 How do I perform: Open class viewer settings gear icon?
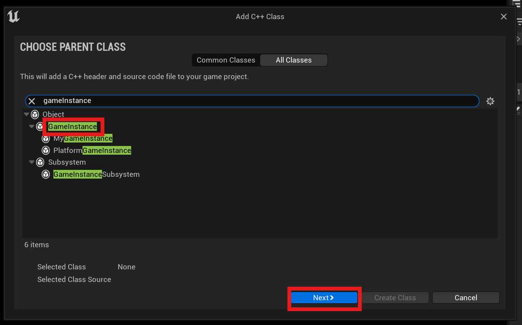[490, 101]
